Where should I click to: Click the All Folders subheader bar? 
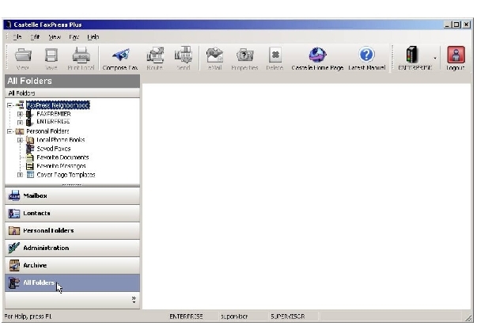[73, 93]
